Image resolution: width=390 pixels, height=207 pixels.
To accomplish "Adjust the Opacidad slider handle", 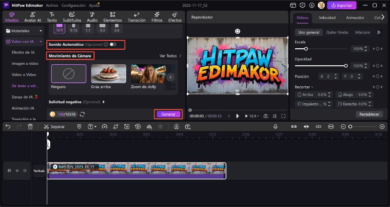I will pos(346,66).
